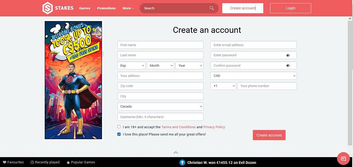Open the Games menu item
This screenshot has height=167, width=353.
(x=85, y=8)
